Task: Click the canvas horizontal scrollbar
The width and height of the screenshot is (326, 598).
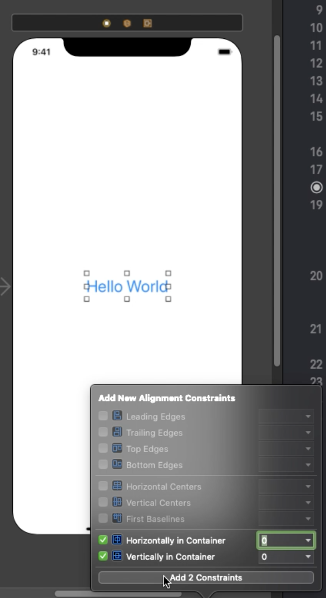Action: coord(118,594)
